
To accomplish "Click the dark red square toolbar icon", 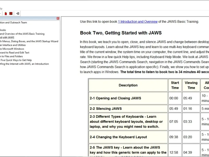I will click(x=11, y=14).
